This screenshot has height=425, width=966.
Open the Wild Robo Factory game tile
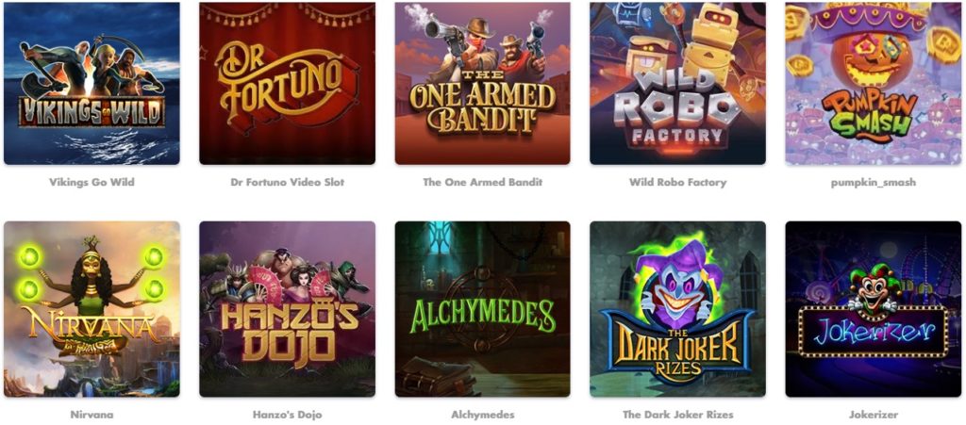[677, 84]
